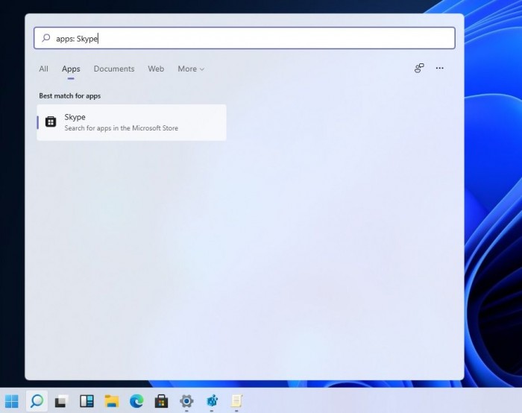Launch File Explorer from the taskbar
The width and height of the screenshot is (522, 413).
coord(112,401)
